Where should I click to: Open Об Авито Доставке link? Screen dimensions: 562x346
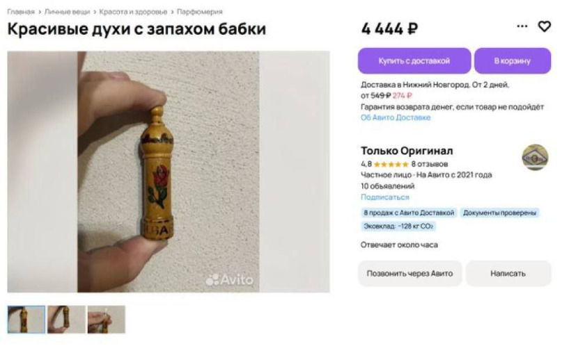(x=396, y=117)
